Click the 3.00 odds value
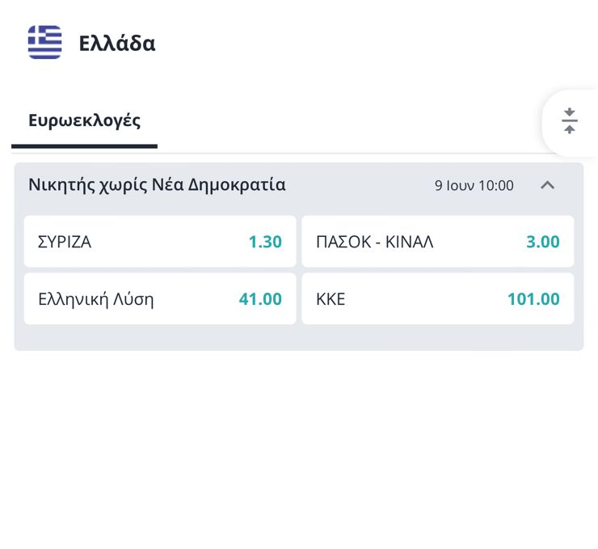 (x=543, y=241)
